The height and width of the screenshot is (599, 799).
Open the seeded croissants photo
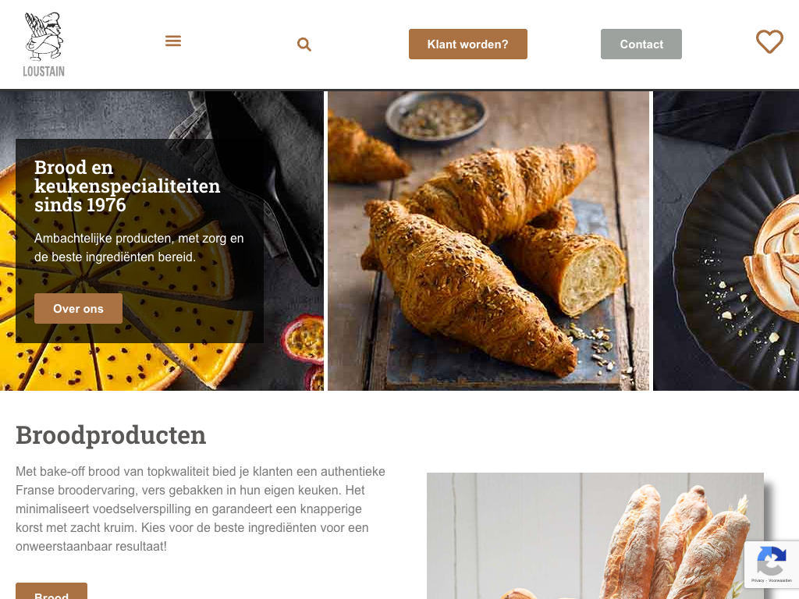488,241
